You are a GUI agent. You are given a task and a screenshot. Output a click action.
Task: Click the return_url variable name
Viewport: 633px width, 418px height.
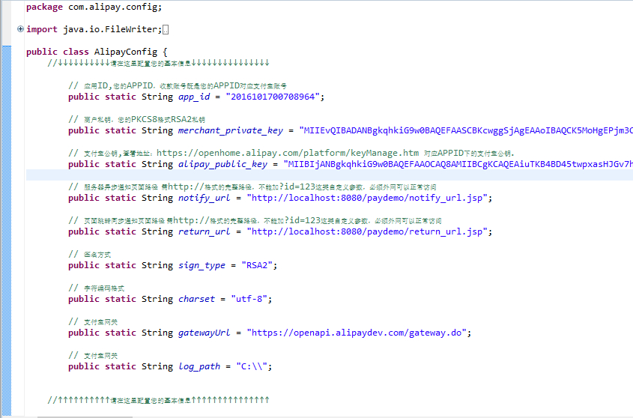[205, 231]
